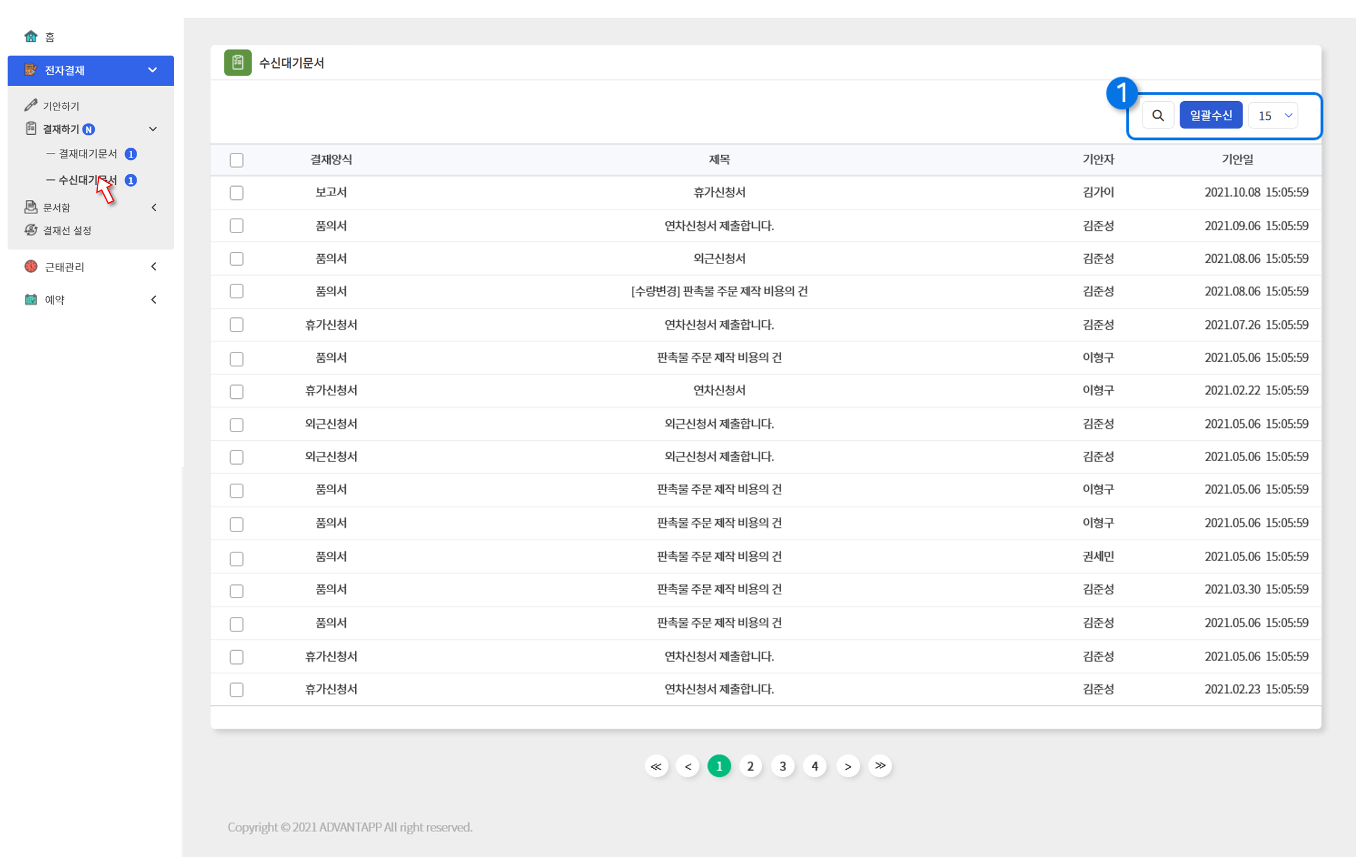This screenshot has width=1356, height=857.
Task: Check the 보고서 휴가신청서 row checkbox
Action: [x=237, y=192]
